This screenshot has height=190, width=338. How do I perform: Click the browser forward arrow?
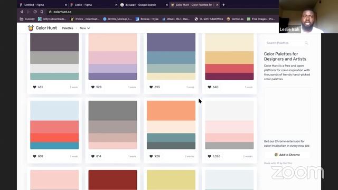[x=28, y=12]
